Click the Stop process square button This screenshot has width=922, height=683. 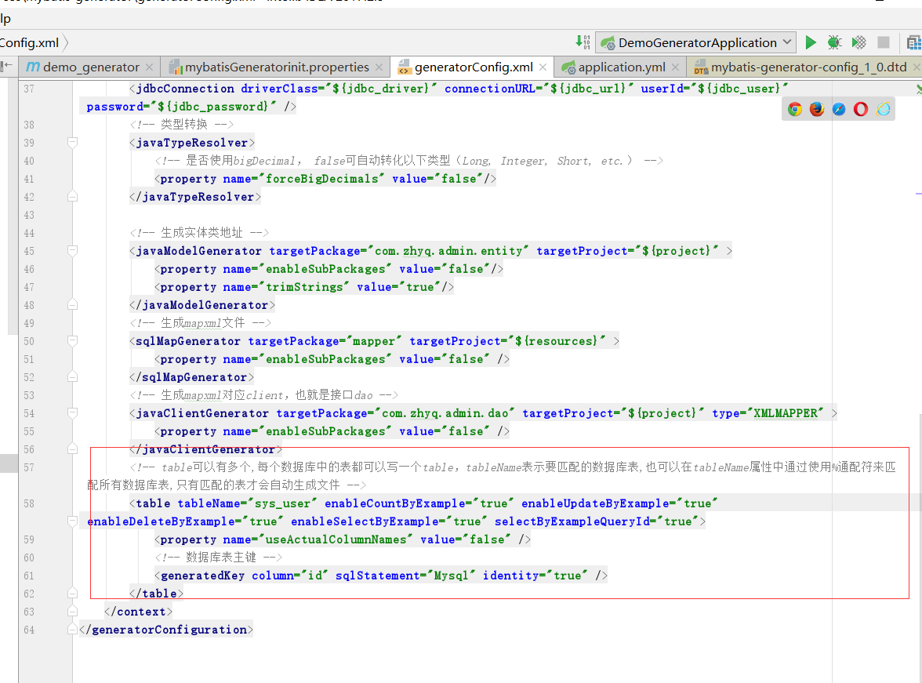[x=884, y=42]
